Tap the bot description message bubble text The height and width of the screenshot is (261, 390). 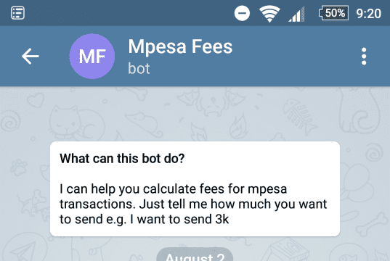(x=193, y=204)
